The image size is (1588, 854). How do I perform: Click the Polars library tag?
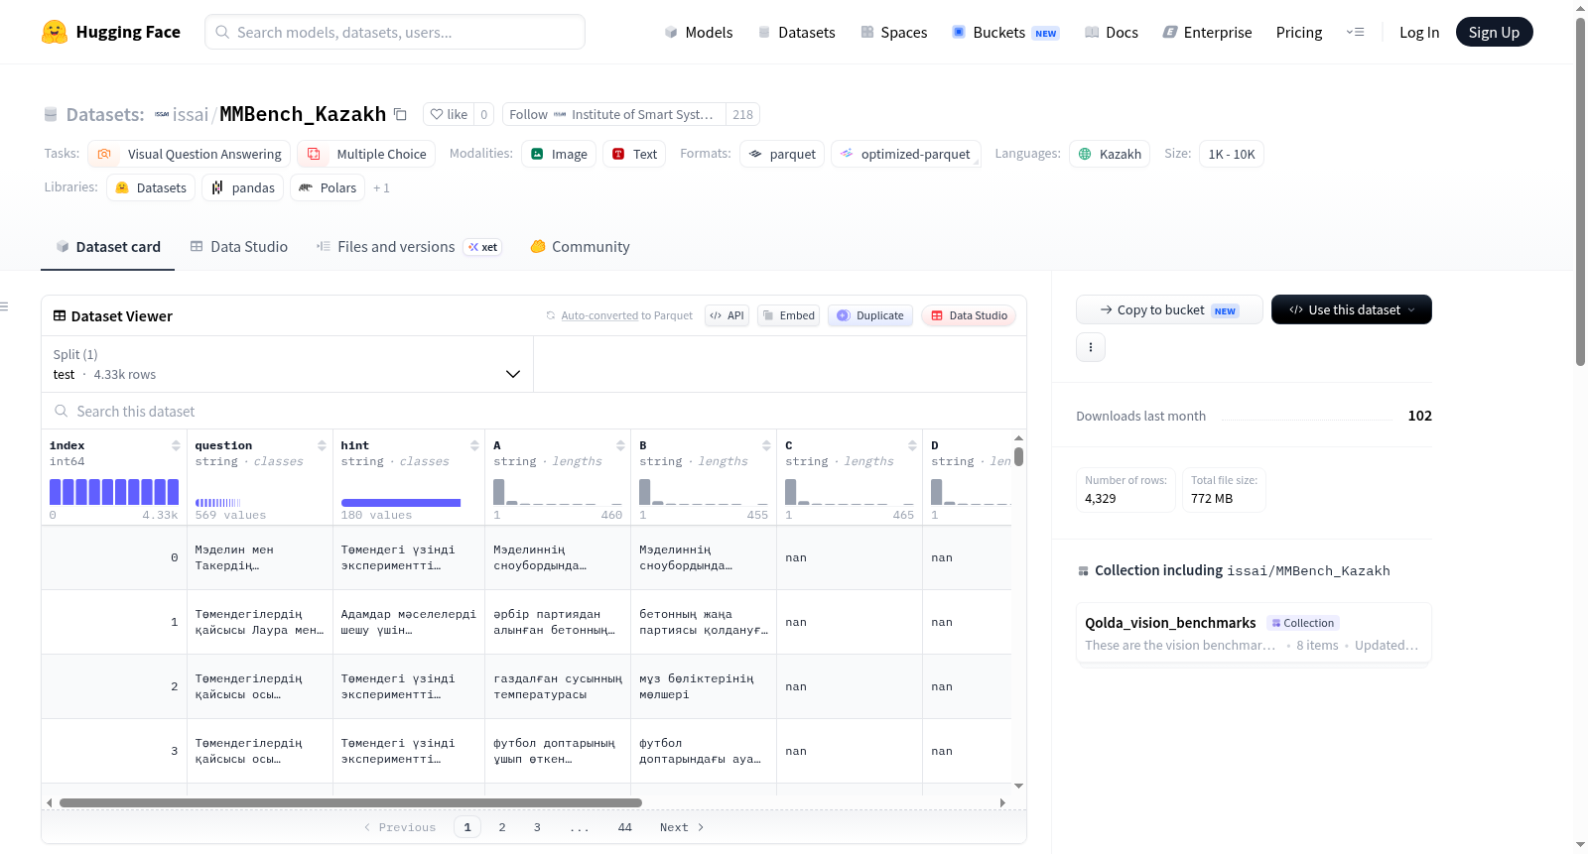pyautogui.click(x=328, y=187)
